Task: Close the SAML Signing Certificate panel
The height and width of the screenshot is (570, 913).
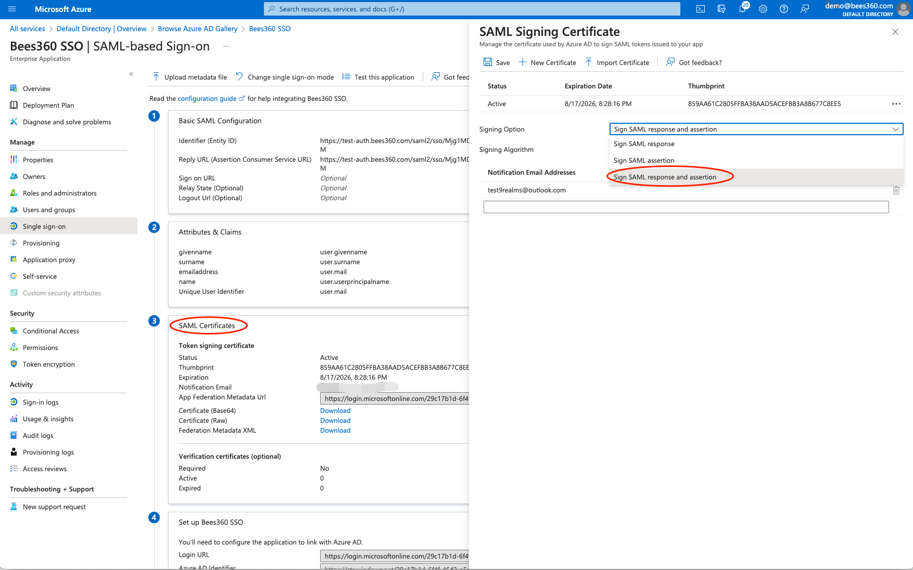Action: click(895, 32)
